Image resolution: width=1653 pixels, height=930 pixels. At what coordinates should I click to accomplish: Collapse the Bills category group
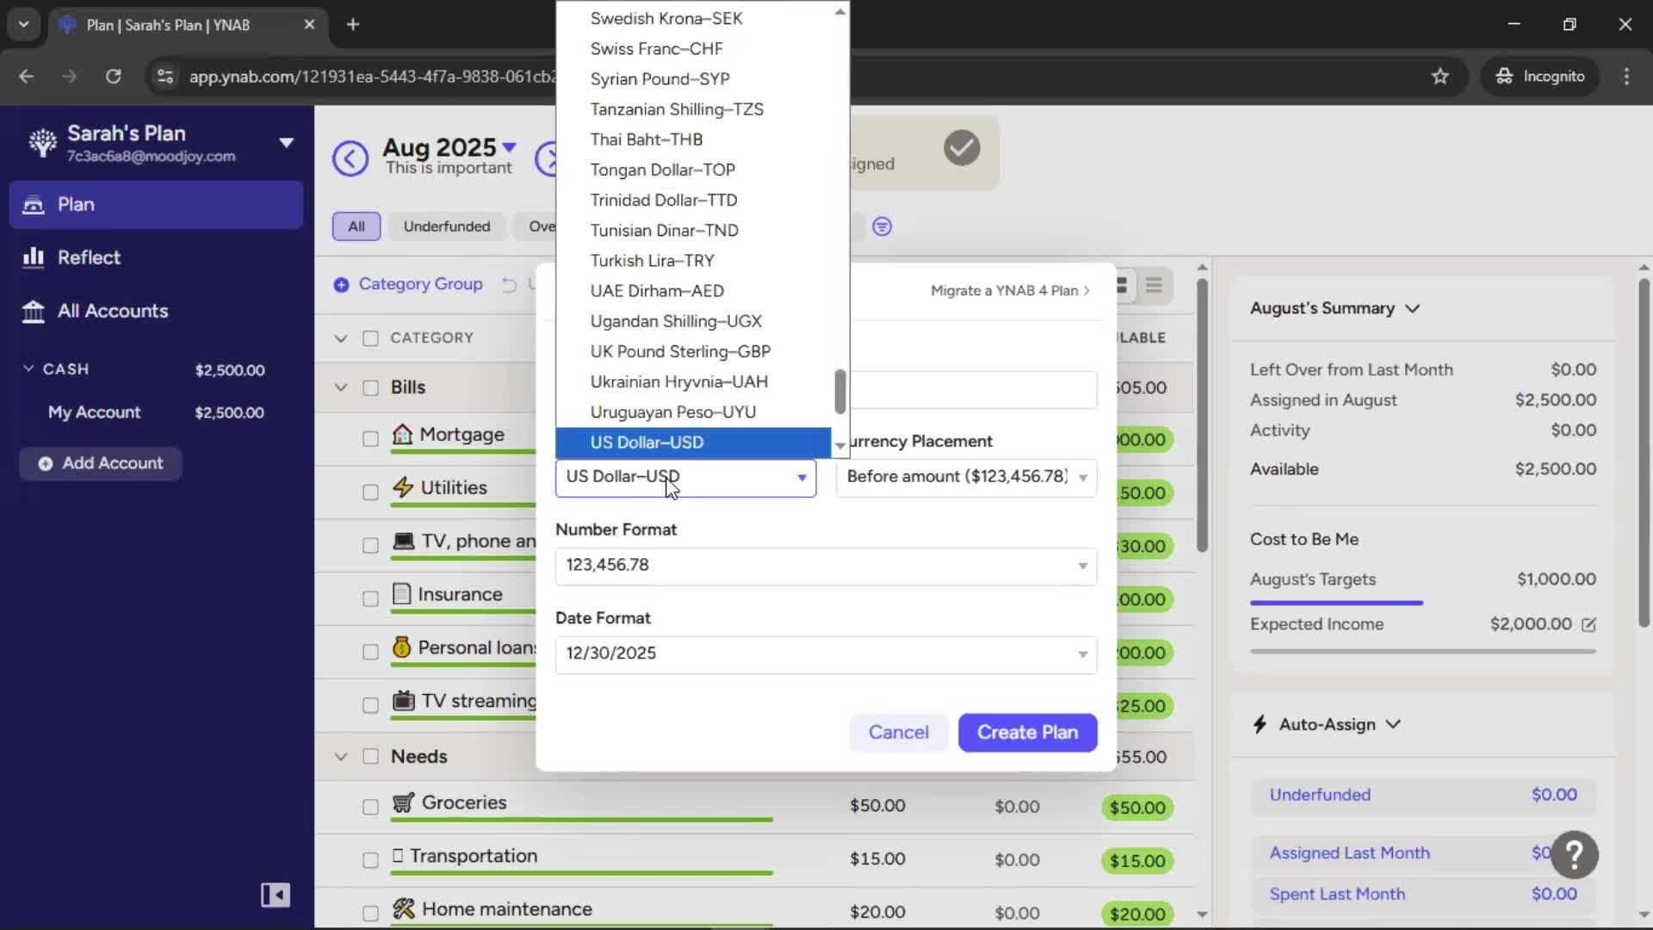pos(341,387)
